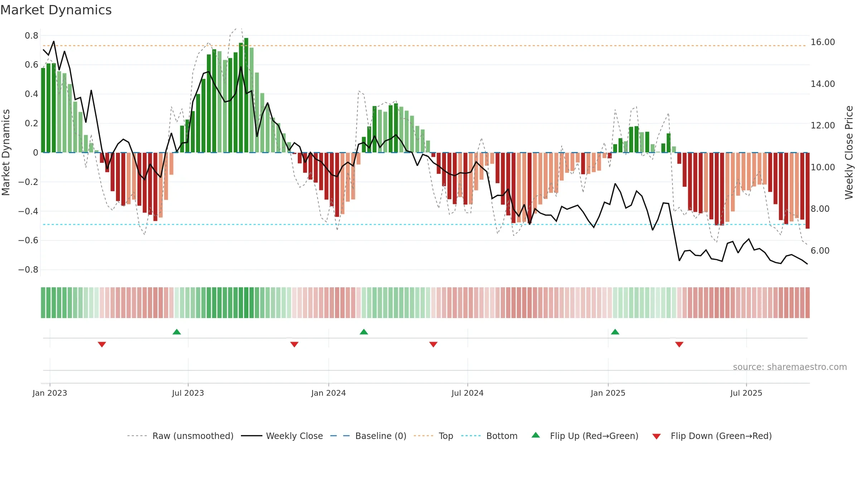Screen dimensions: 859x483
Task: Click the 14.00 price axis label
Action: pyautogui.click(x=823, y=84)
